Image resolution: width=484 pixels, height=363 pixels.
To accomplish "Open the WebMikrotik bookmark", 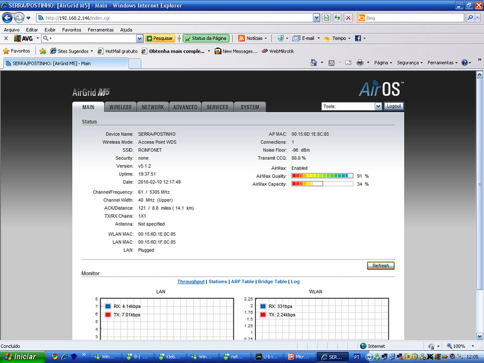I will (278, 51).
